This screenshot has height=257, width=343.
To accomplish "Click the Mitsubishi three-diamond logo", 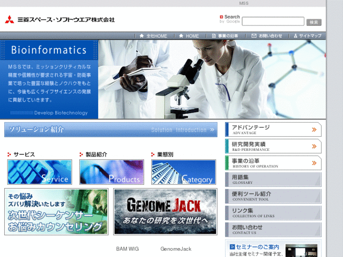I will pyautogui.click(x=9, y=19).
